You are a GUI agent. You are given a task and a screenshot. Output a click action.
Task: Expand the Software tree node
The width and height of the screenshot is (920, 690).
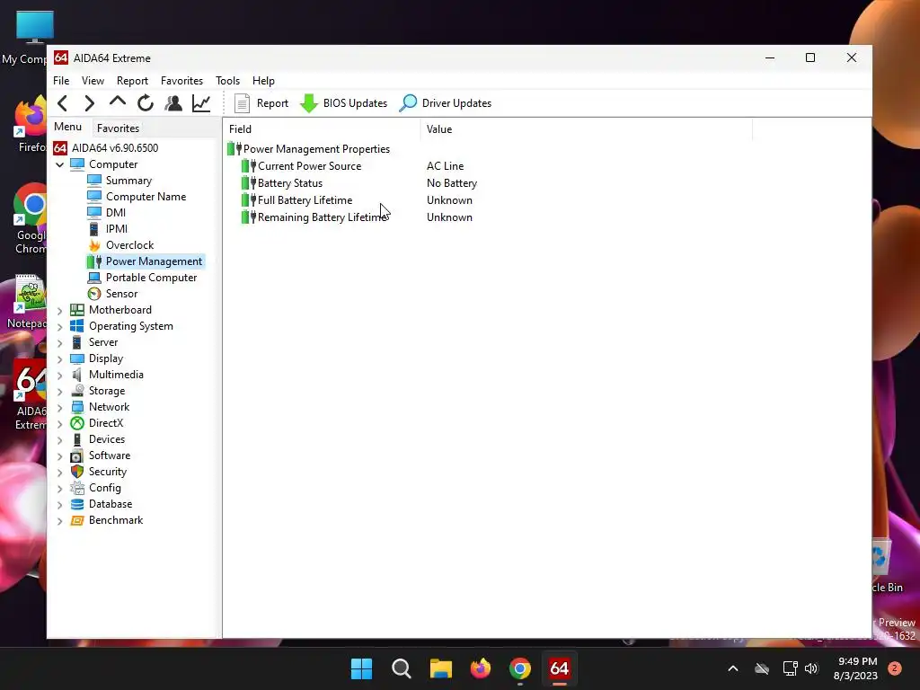60,456
